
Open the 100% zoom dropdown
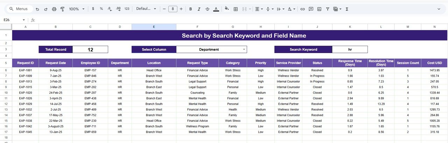76,9
